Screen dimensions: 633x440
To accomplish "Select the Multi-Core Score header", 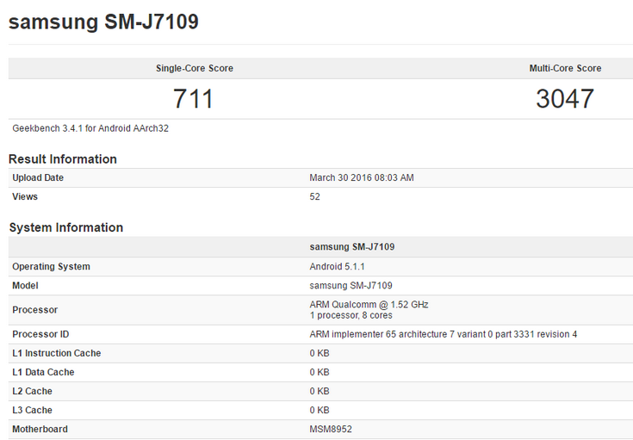I will tap(565, 68).
